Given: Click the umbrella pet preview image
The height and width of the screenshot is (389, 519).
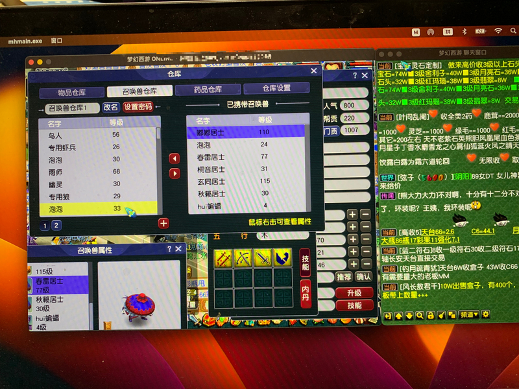Looking at the screenshot, I should pyautogui.click(x=139, y=307).
